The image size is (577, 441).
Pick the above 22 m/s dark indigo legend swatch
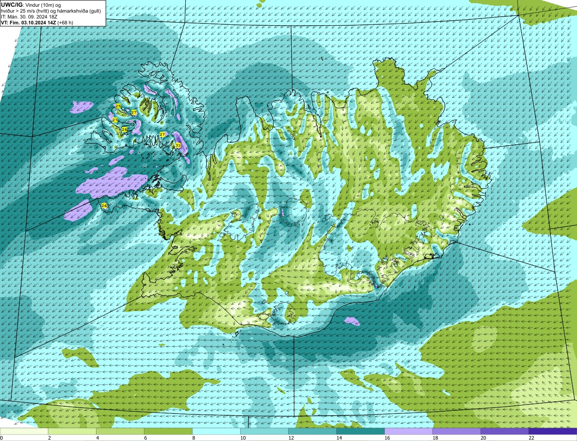point(553,431)
